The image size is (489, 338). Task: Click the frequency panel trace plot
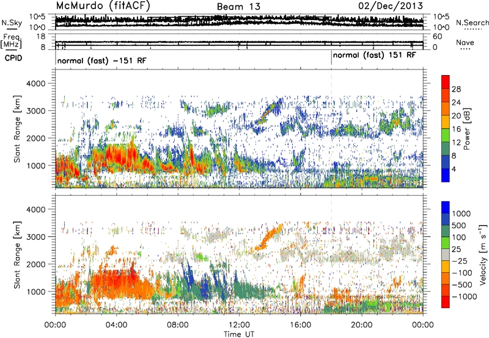[239, 41]
